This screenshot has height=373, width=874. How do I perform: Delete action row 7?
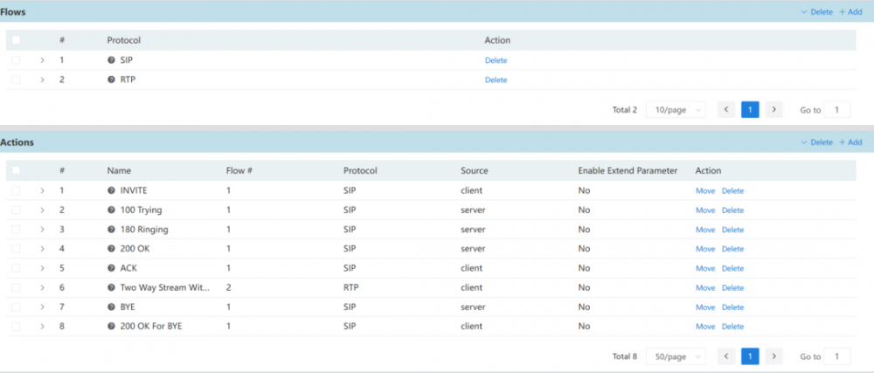click(x=733, y=307)
